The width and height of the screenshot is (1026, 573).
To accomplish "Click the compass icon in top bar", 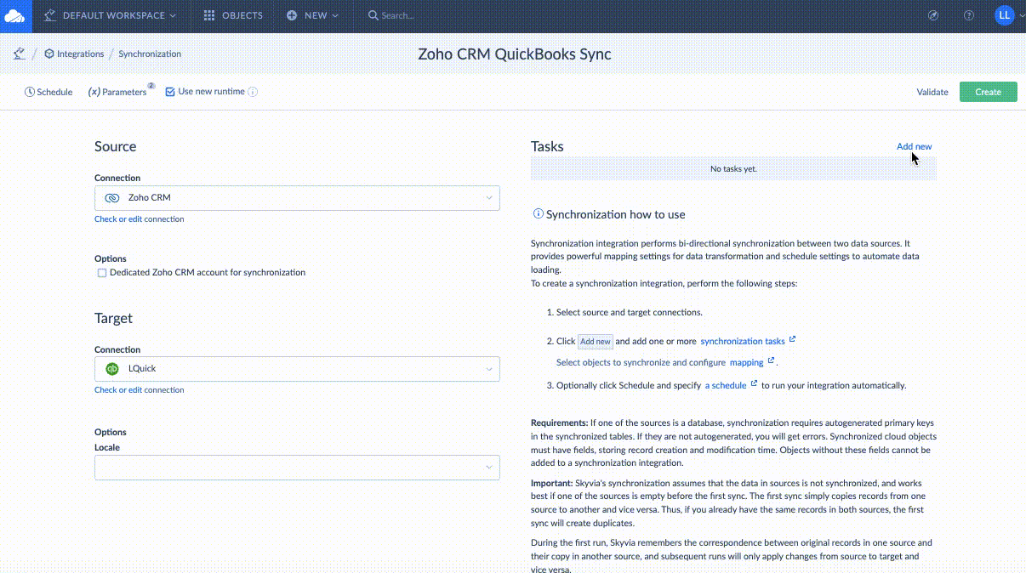I will click(933, 15).
